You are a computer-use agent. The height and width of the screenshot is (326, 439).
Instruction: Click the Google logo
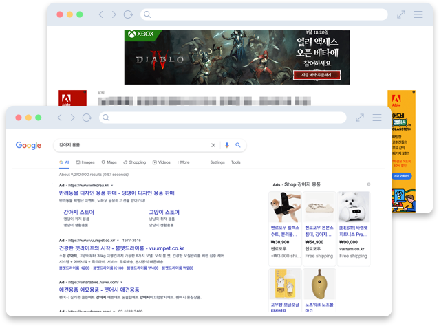tap(28, 146)
